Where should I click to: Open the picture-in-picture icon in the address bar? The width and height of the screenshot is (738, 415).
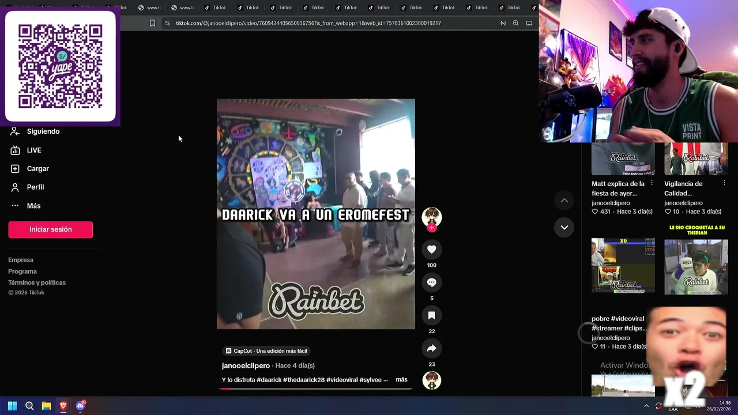(529, 23)
